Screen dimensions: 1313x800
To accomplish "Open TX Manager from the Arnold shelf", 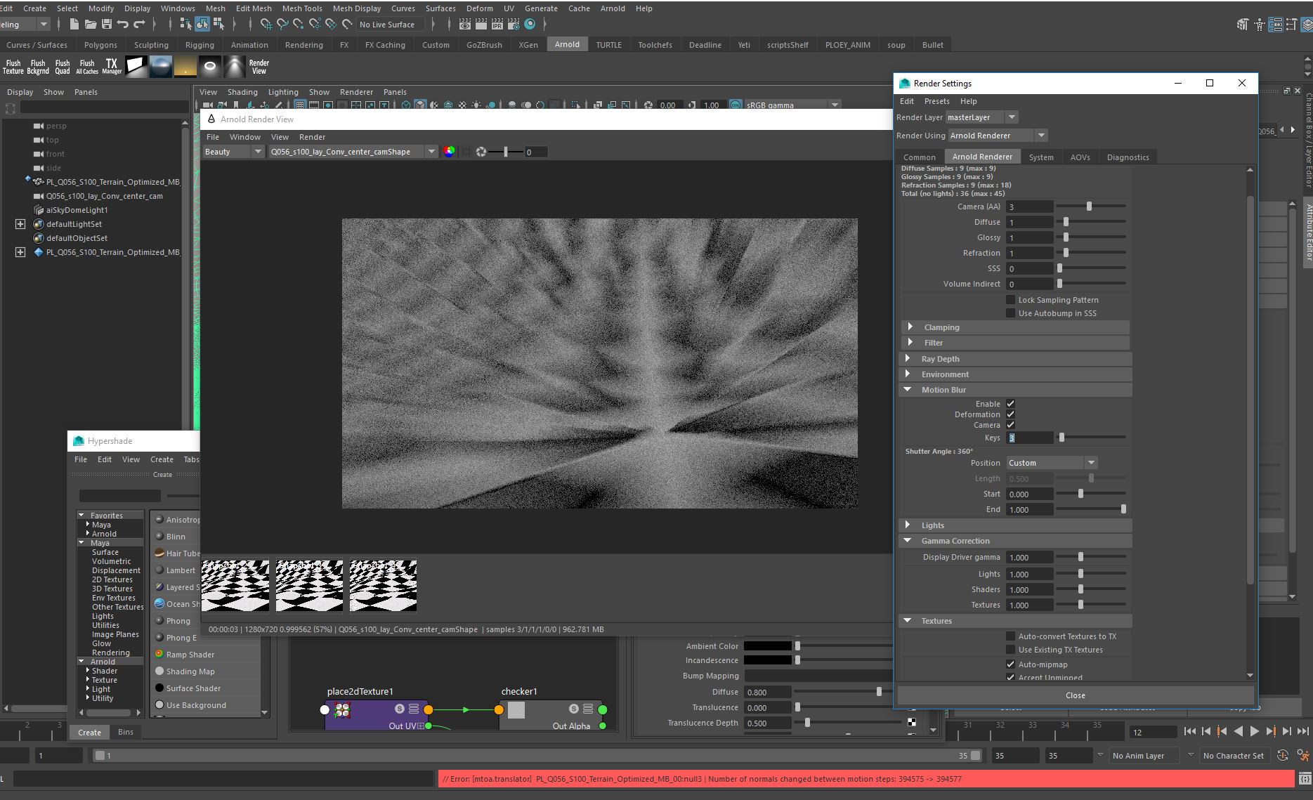I will click(112, 66).
